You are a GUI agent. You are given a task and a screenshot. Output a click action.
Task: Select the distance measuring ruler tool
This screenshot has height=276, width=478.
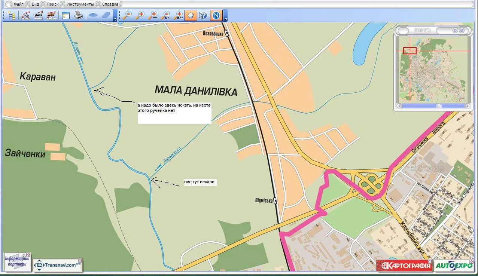point(26,15)
